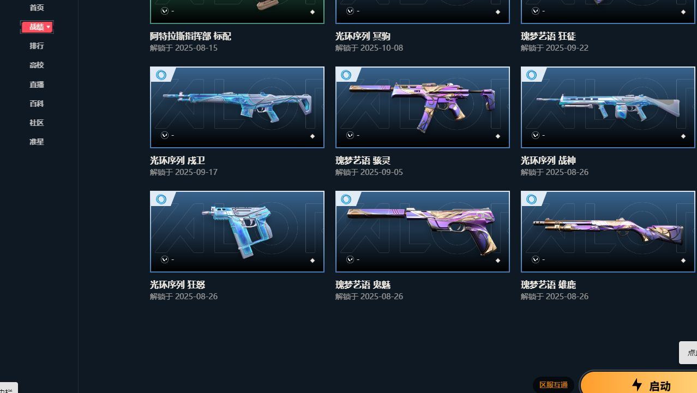Click the 区服互通 button

(554, 385)
